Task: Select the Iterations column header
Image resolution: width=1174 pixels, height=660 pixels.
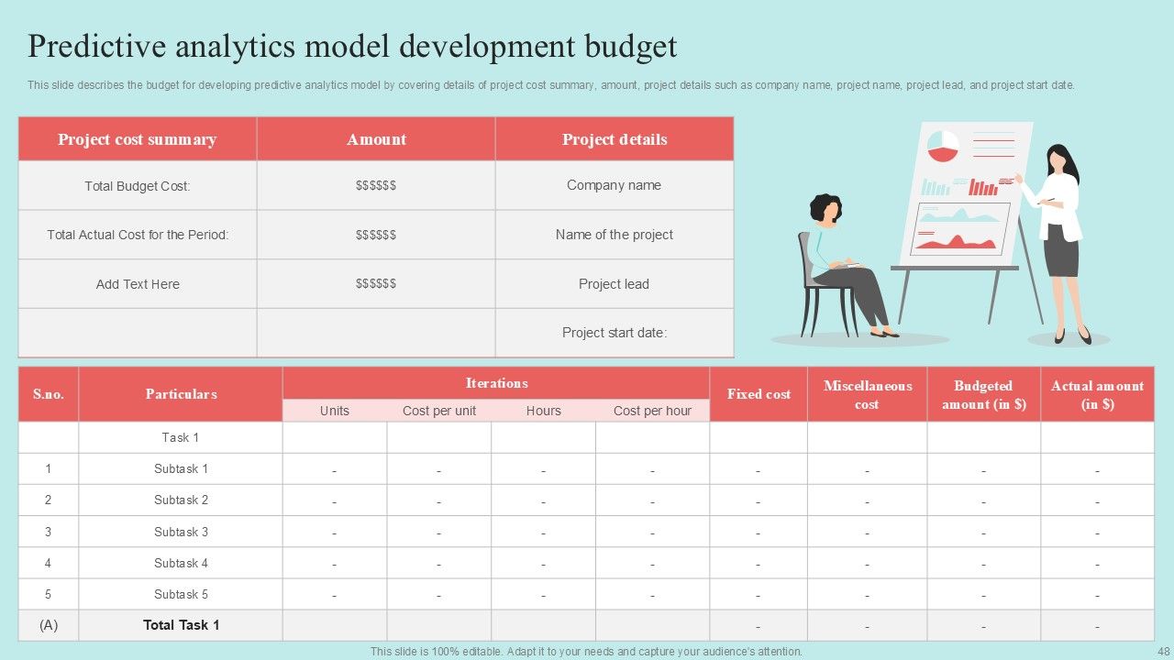Action: [496, 383]
